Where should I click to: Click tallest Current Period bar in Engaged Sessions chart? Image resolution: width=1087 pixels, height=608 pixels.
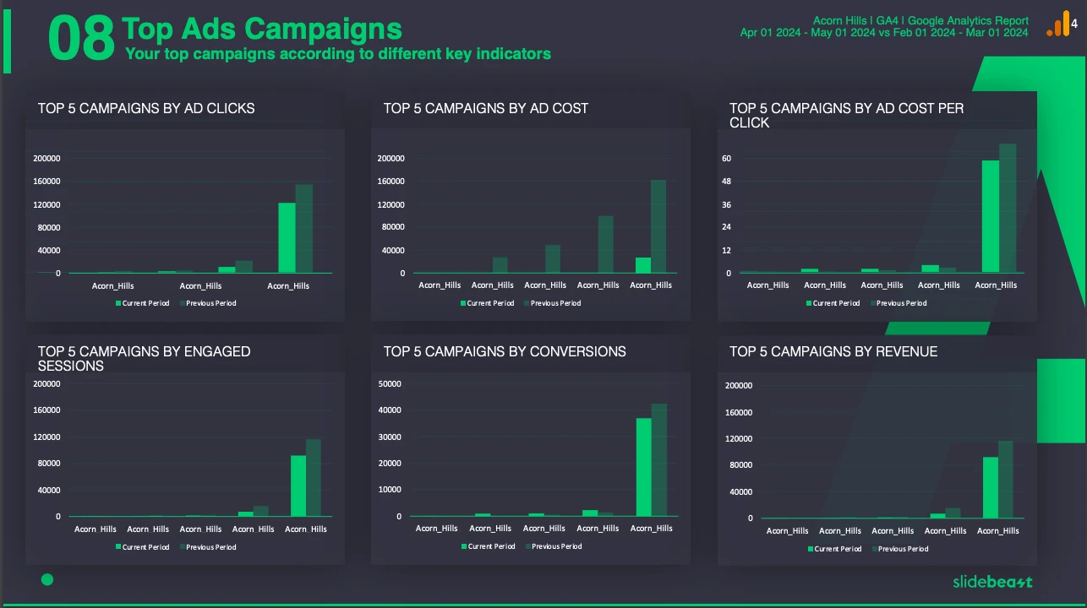298,486
